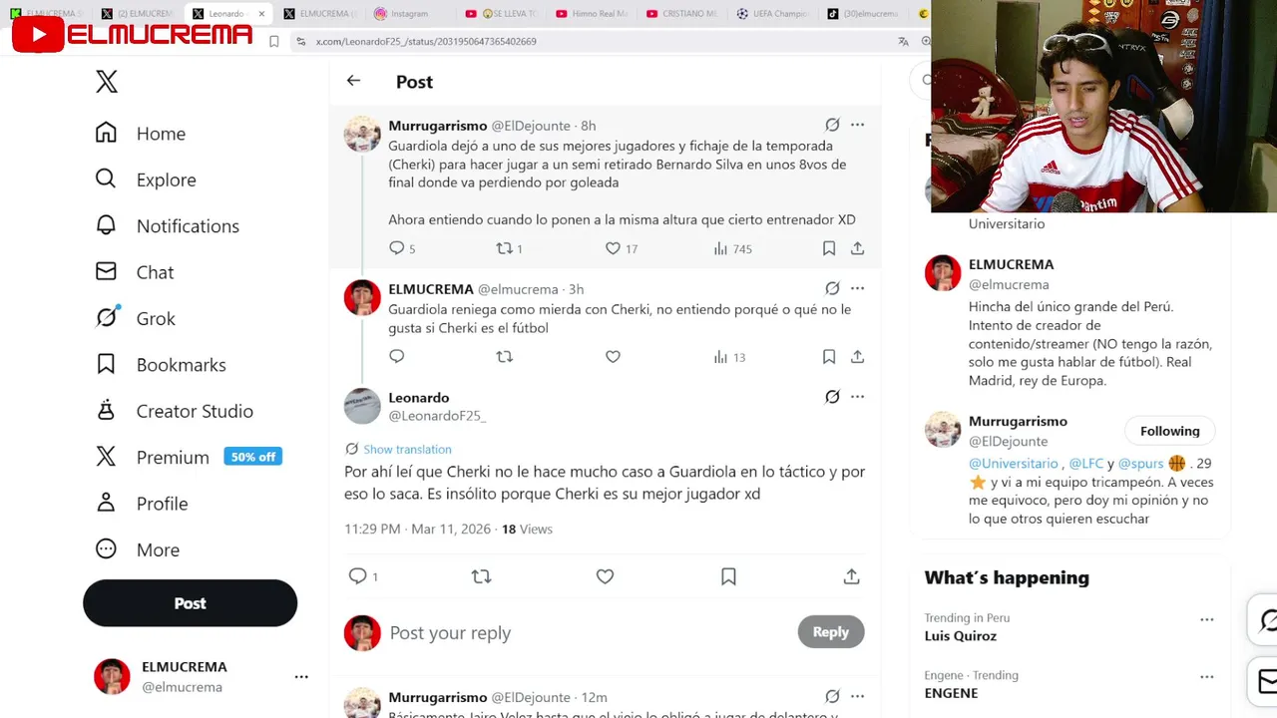Like ELMUCREMA's reply with heart icon
Image resolution: width=1277 pixels, height=718 pixels.
pyautogui.click(x=613, y=356)
